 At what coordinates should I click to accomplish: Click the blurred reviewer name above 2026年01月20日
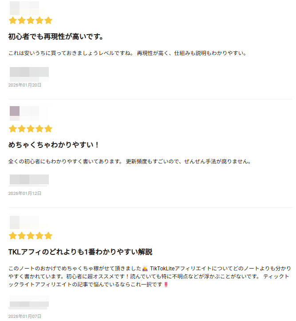tap(29, 72)
